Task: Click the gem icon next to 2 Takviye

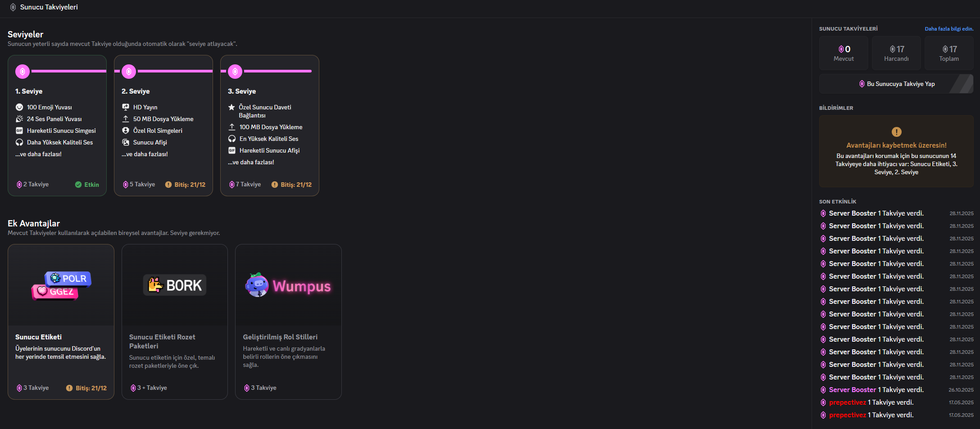Action: point(19,185)
